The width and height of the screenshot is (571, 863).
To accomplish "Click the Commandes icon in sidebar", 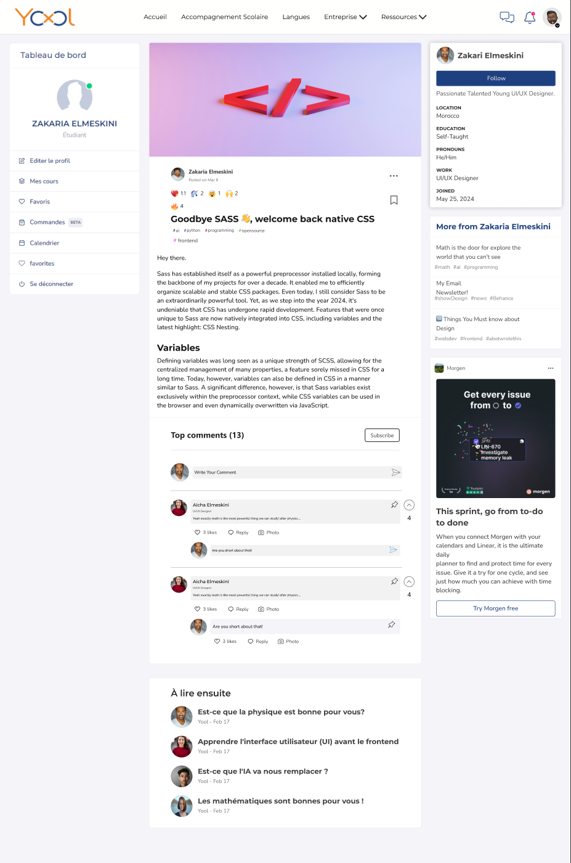I will pyautogui.click(x=22, y=223).
